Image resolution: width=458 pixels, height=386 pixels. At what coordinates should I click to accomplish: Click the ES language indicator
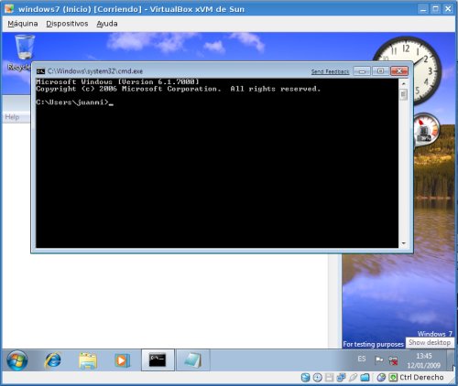coord(362,359)
